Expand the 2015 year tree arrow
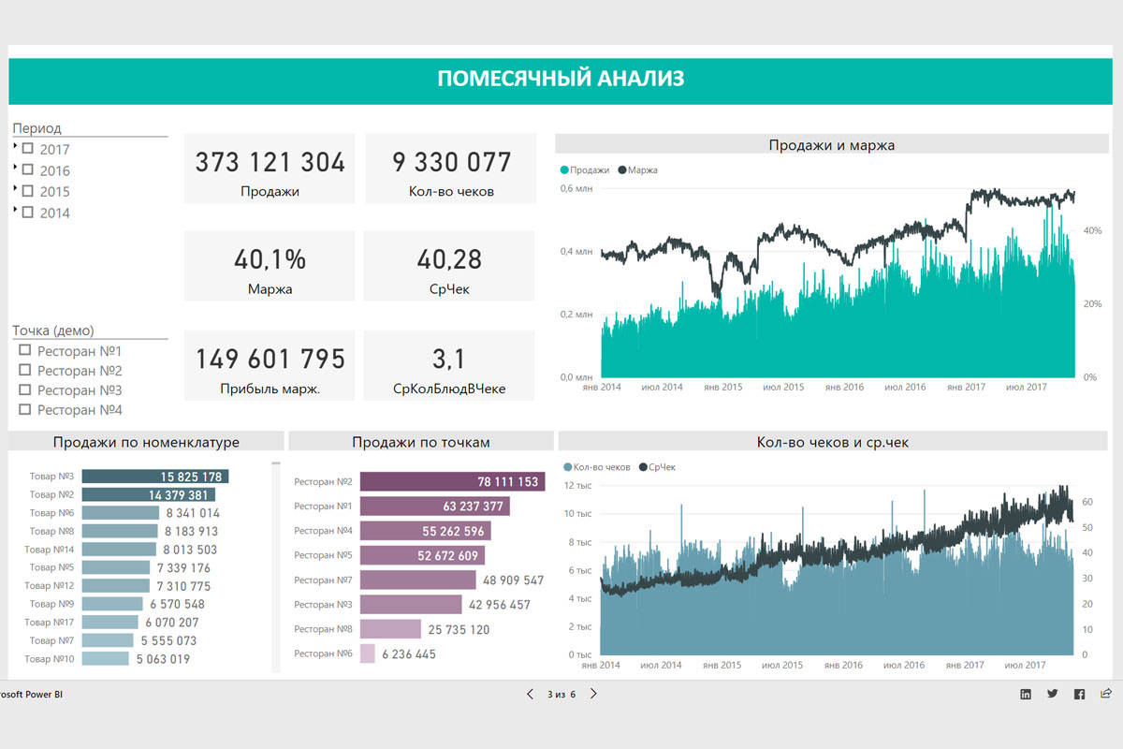Screen dimensions: 1123x749 16,188
